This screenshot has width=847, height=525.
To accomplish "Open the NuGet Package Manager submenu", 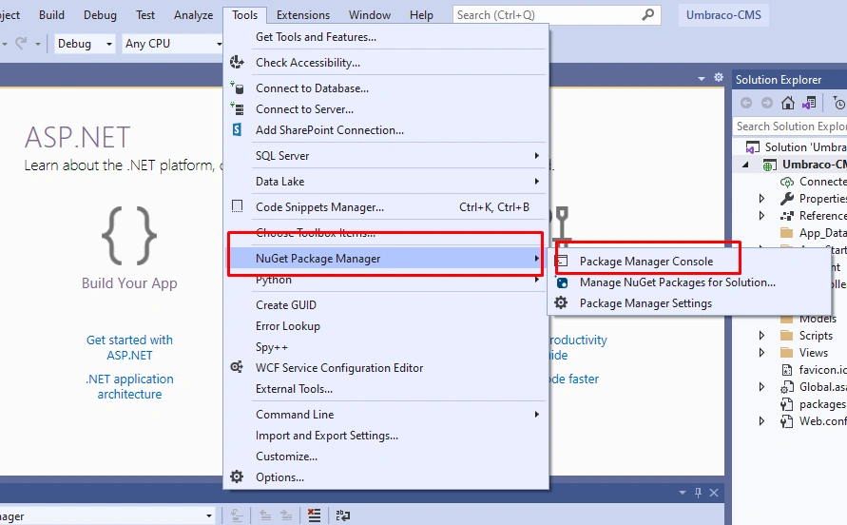I will point(386,259).
